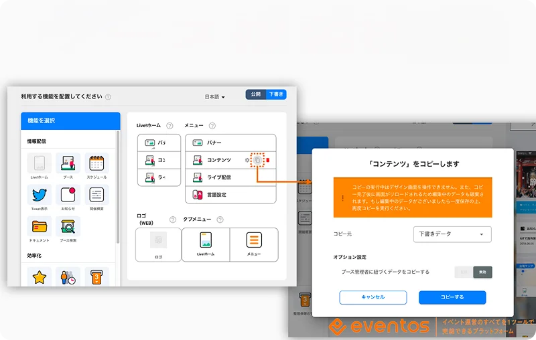
Task: Click the キャンセル button
Action: [x=373, y=298]
